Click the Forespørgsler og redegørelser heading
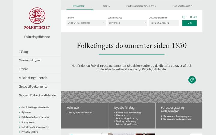 [173, 109]
